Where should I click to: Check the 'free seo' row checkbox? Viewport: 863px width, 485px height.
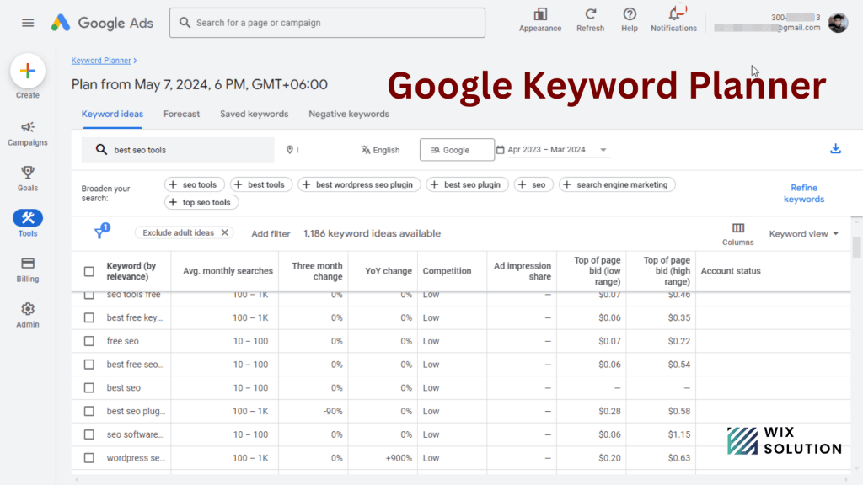tap(89, 341)
